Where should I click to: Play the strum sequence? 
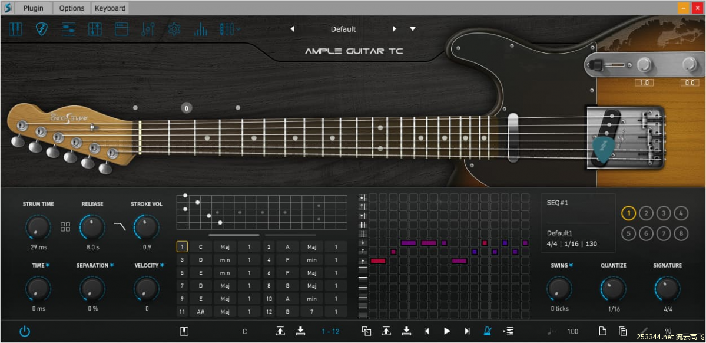(447, 331)
